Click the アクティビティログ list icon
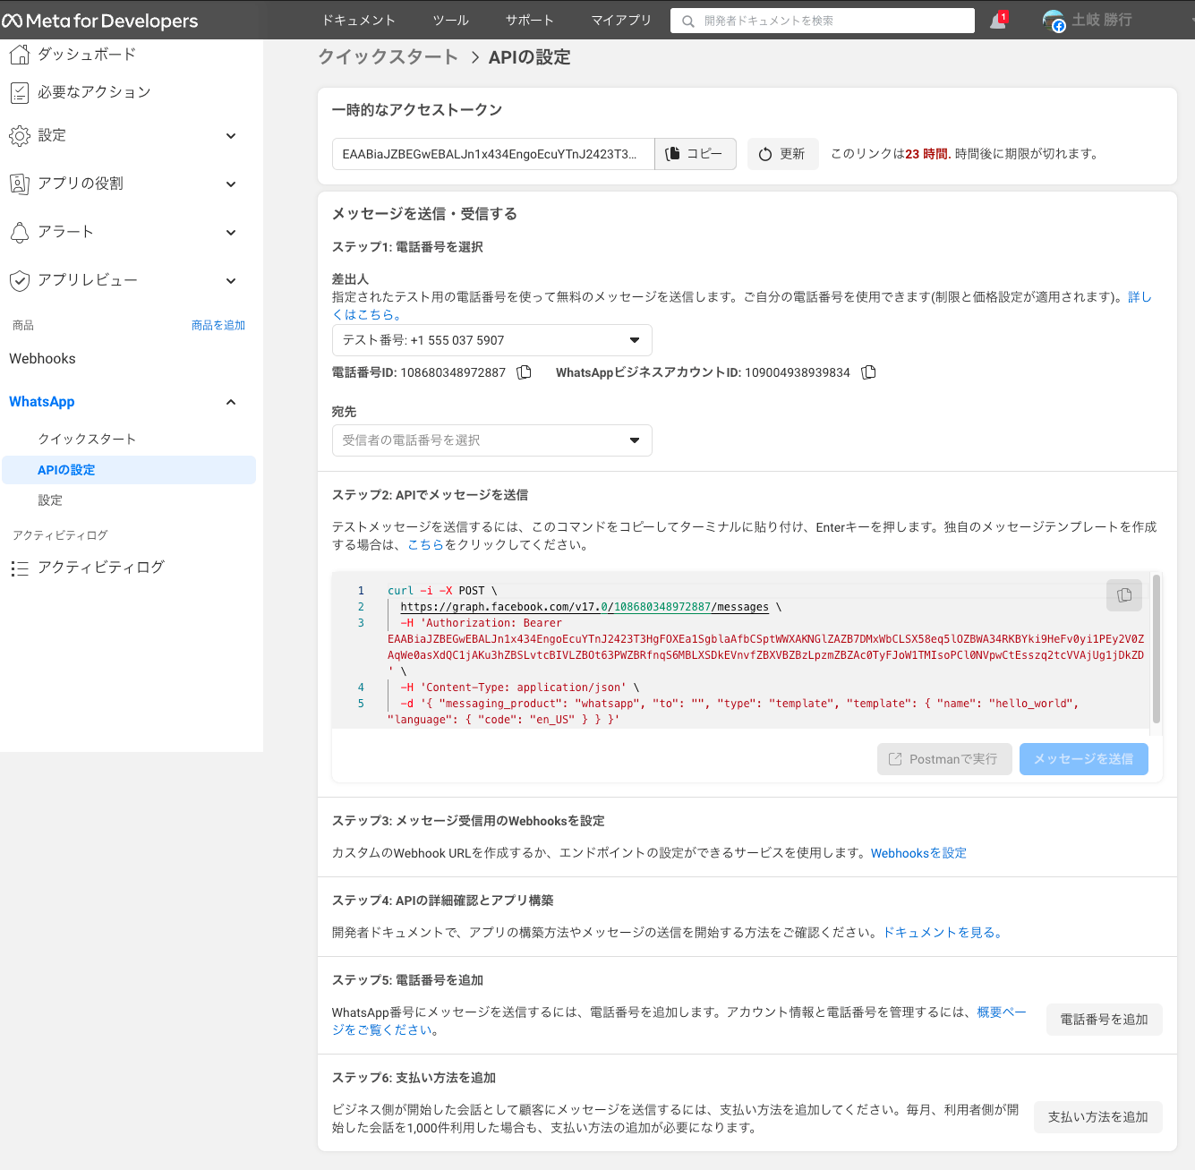1195x1170 pixels. tap(19, 568)
